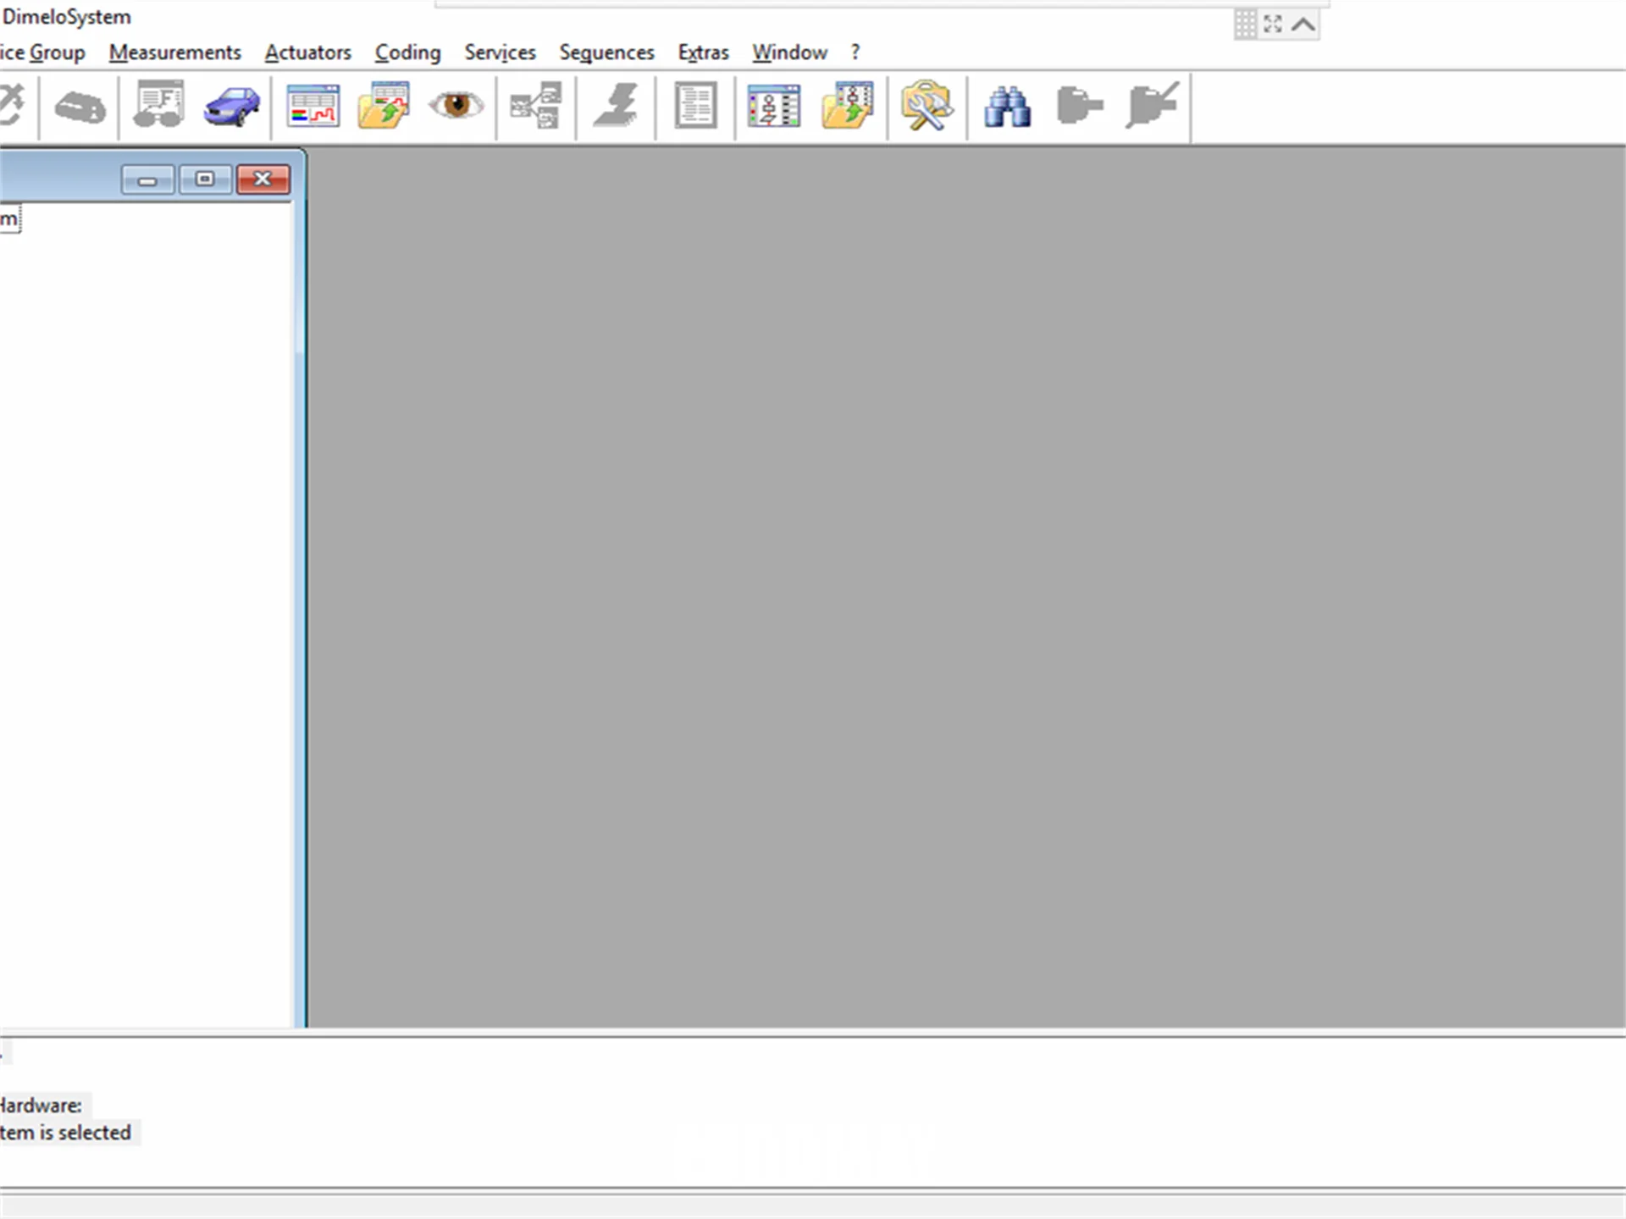Click the greyed lightning bolt toolbar icon

point(616,106)
